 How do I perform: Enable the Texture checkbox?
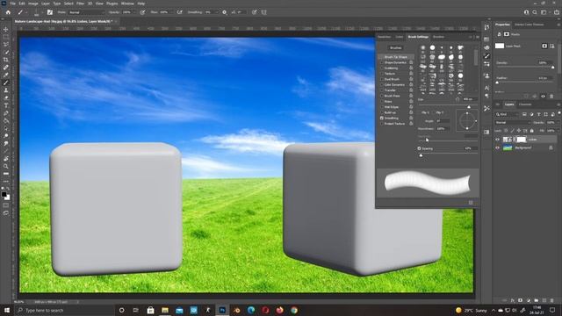(x=382, y=74)
